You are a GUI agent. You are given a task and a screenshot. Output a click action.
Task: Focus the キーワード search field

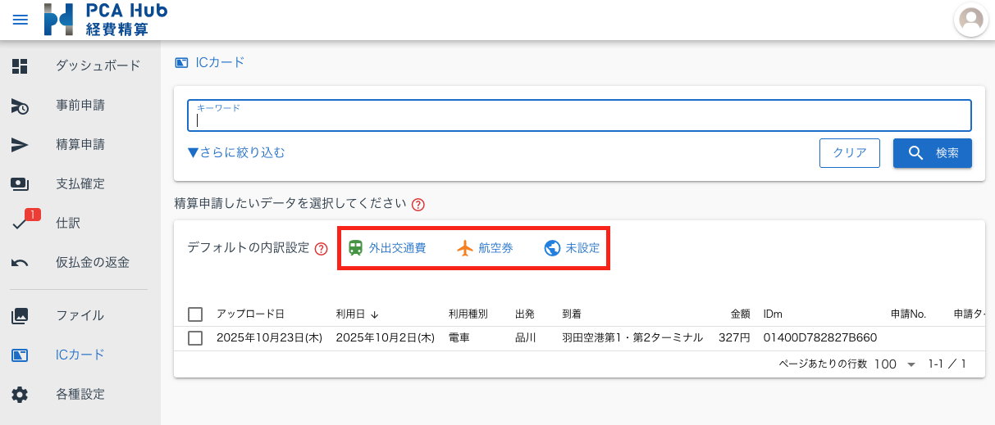coord(579,115)
